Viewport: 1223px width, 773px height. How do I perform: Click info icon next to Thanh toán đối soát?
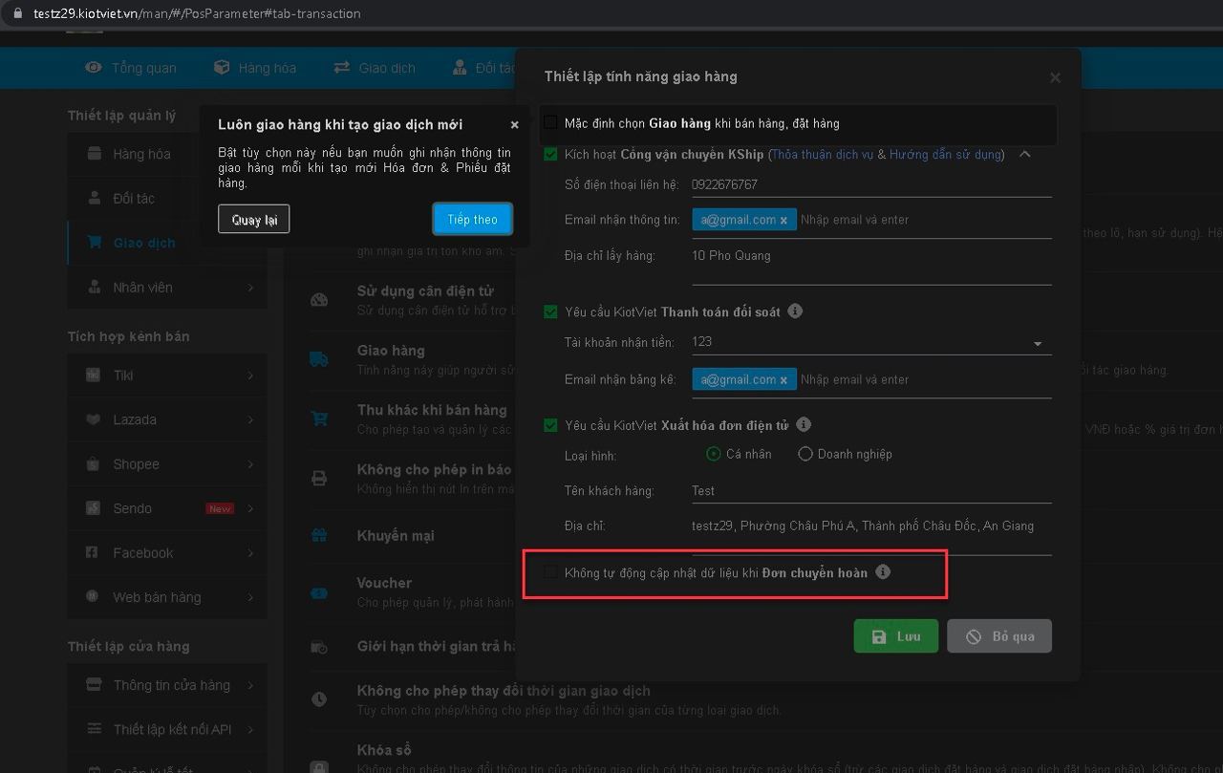point(795,311)
